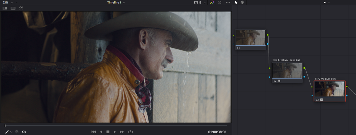
Task: Select the Red Creative/ Philm Lut node
Action: click(x=287, y=73)
